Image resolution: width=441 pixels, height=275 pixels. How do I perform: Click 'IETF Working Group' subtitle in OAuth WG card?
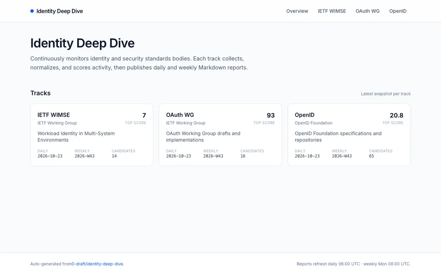pos(186,123)
